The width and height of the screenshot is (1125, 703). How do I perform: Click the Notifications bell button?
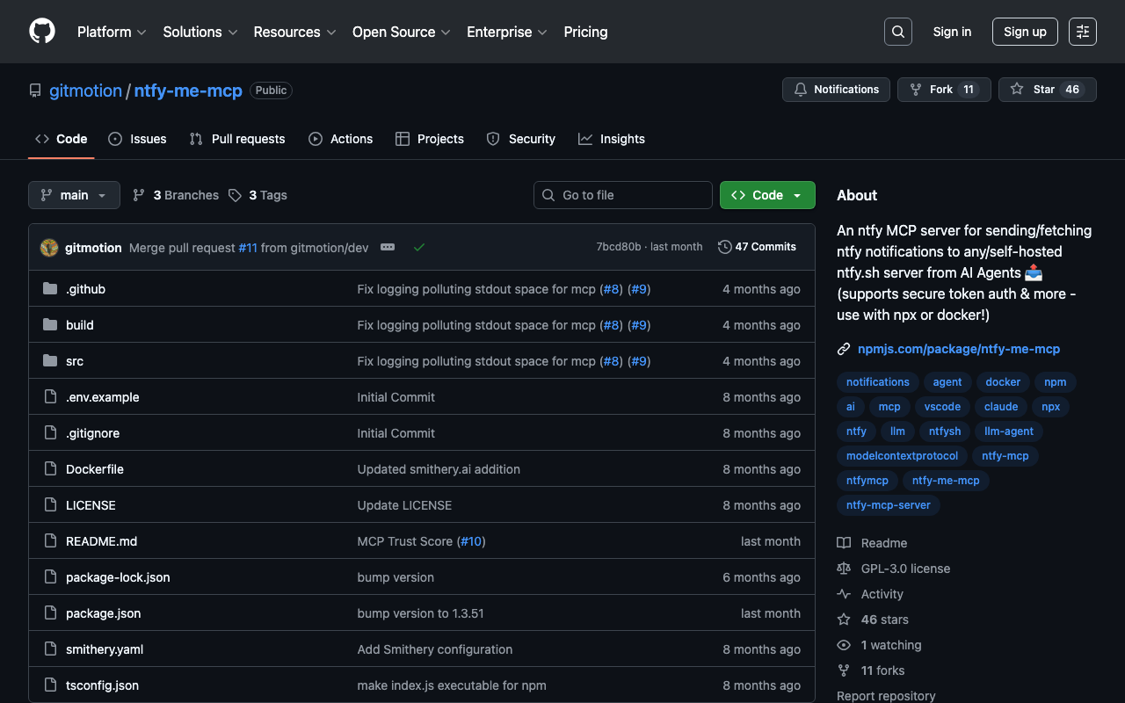[x=836, y=90]
